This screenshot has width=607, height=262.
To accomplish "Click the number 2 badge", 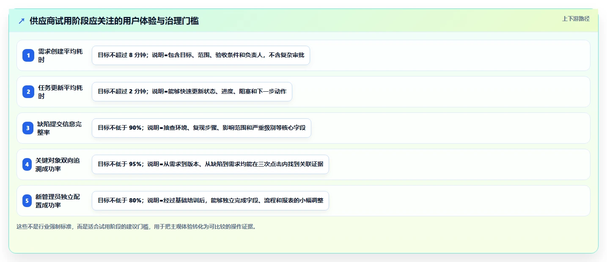I will click(28, 92).
